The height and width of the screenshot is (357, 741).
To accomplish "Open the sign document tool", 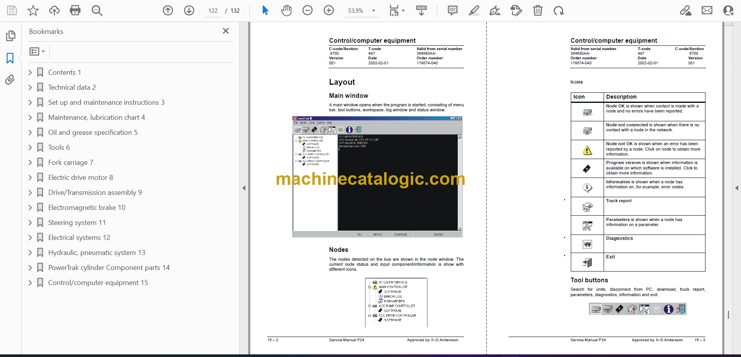I will 495,10.
